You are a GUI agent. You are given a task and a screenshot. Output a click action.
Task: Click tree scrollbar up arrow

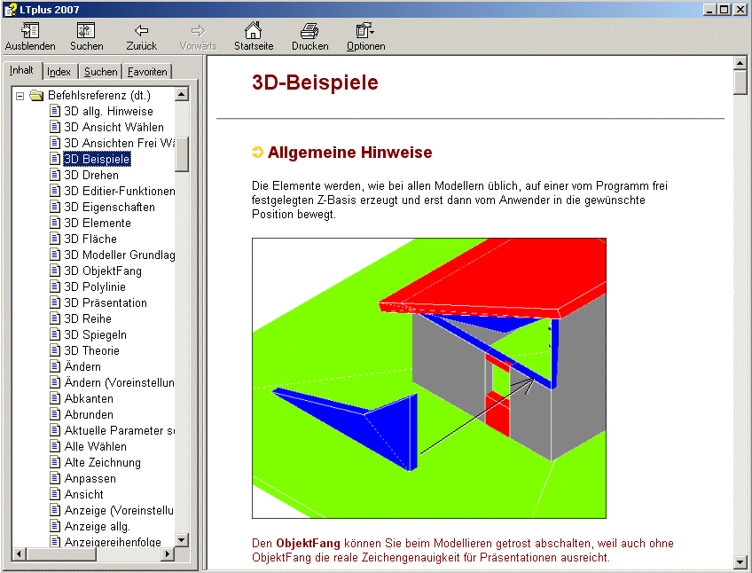[x=182, y=94]
